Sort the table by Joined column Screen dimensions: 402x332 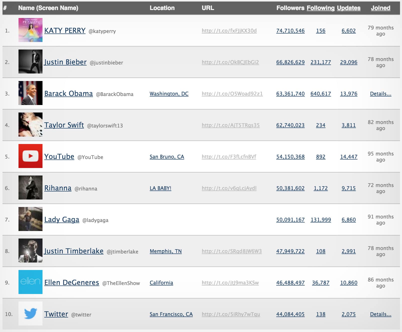coord(380,8)
